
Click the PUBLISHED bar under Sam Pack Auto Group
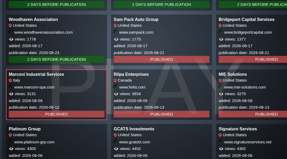coord(162,59)
